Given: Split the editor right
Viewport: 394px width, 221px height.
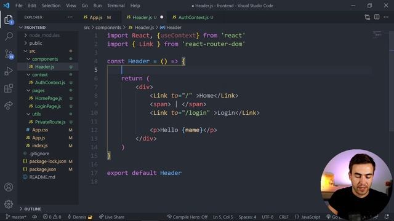Looking at the screenshot, I should (377, 17).
